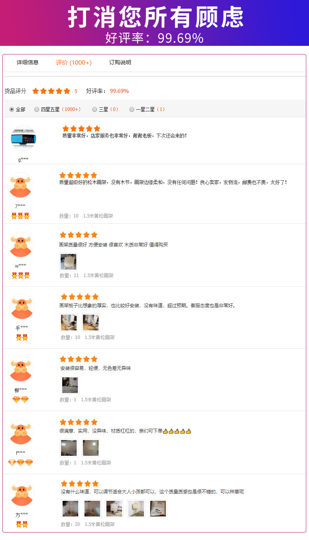Click thumbs-up emojis in f*** review
The width and height of the screenshot is (309, 540).
(x=177, y=431)
